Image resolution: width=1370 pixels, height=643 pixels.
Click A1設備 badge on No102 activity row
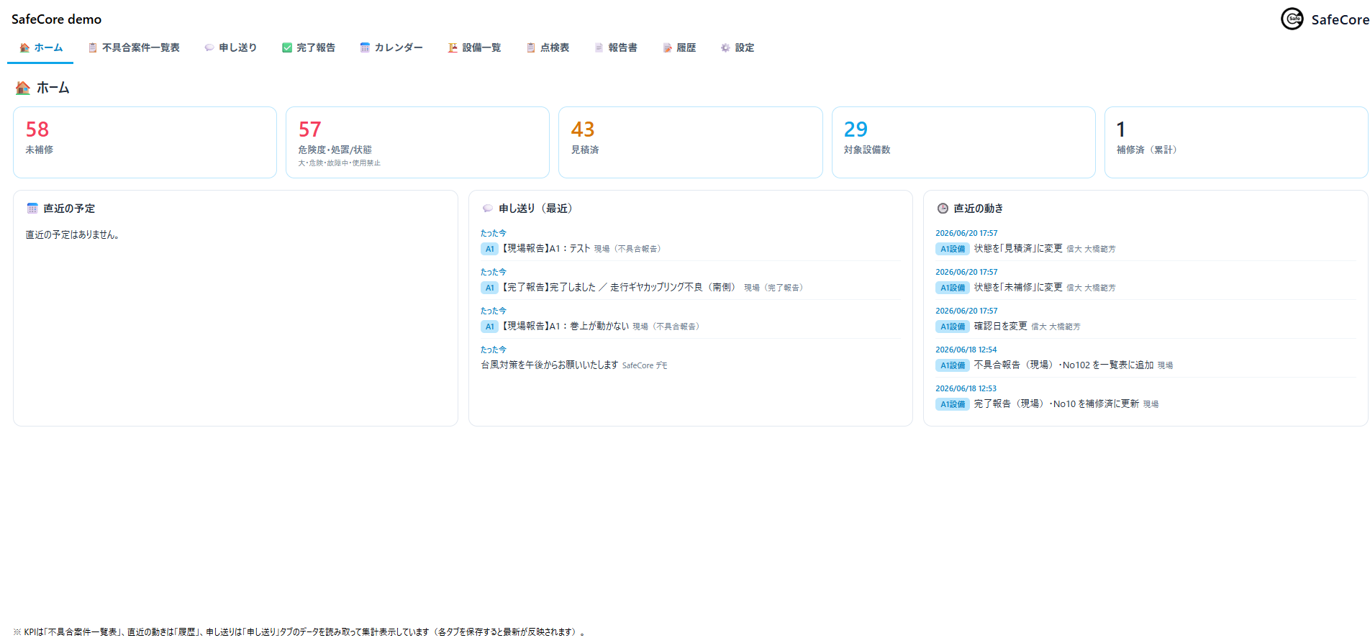[x=953, y=365]
